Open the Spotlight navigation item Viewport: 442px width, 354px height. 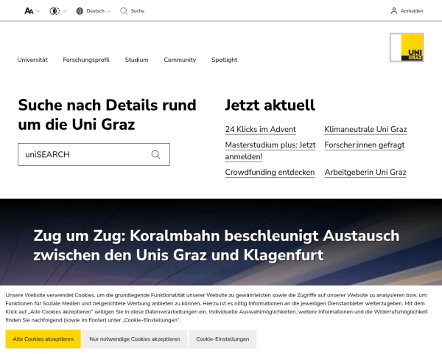coord(224,60)
